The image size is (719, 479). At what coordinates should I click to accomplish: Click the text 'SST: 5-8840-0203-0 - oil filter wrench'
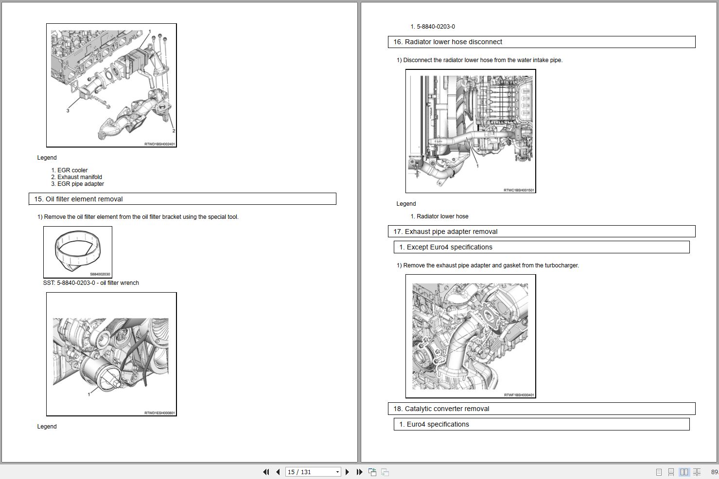[x=91, y=283]
